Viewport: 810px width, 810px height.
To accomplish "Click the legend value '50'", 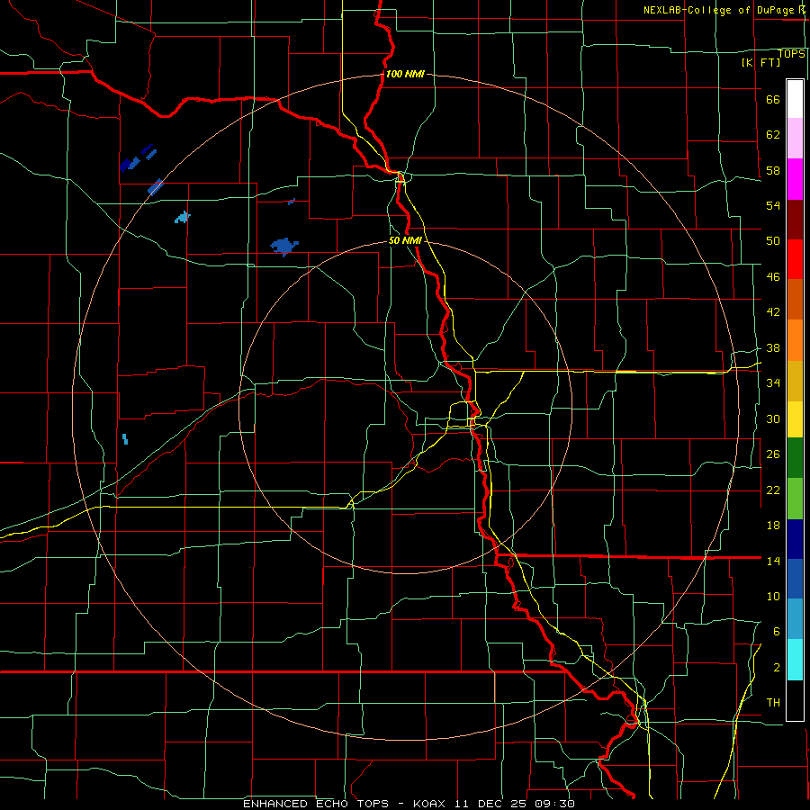I will click(773, 240).
